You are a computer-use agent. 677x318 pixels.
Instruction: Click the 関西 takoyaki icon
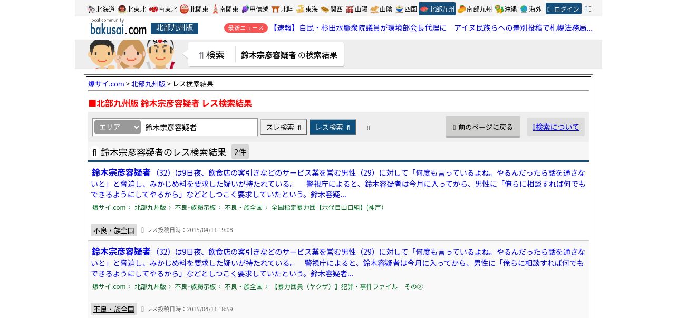tap(325, 9)
